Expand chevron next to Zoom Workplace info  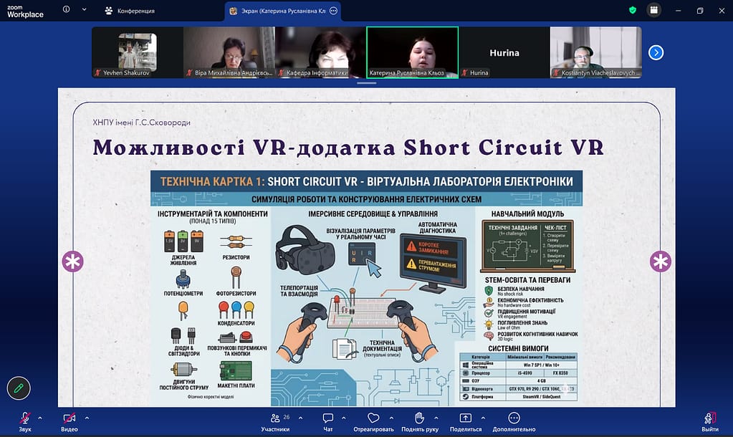(x=85, y=10)
